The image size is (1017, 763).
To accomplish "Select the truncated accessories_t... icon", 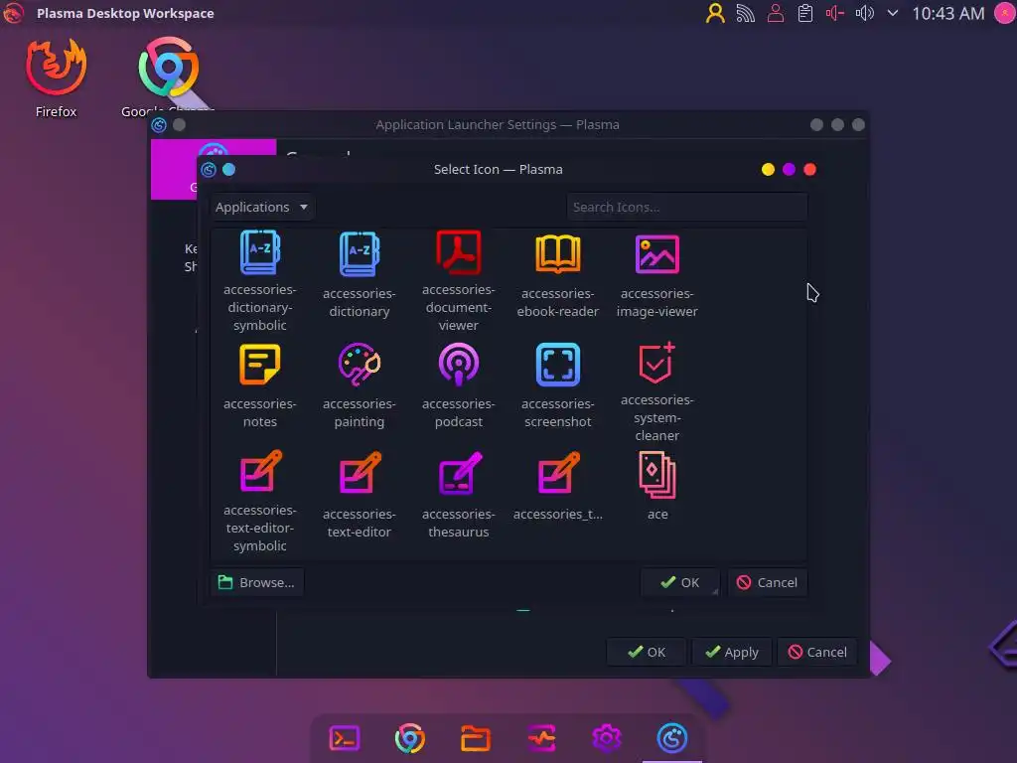I will 557,474.
